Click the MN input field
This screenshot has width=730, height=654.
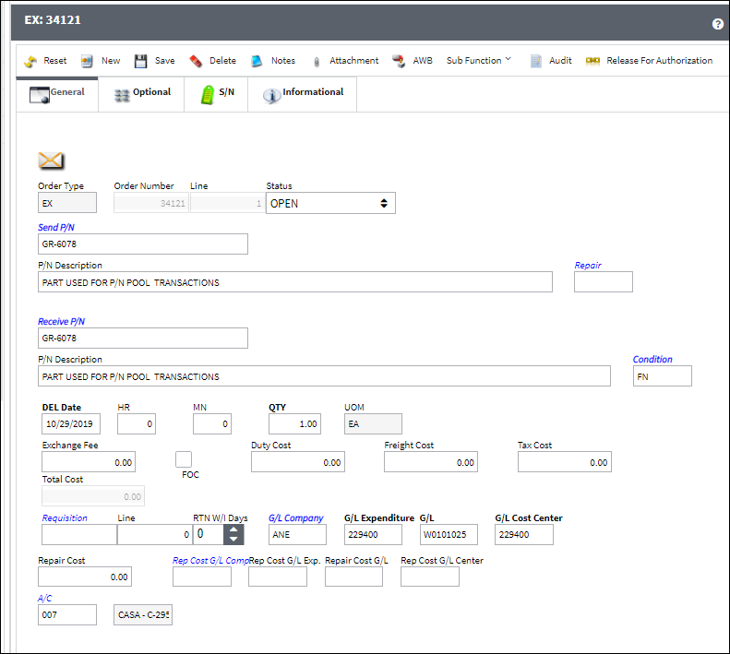coord(212,424)
